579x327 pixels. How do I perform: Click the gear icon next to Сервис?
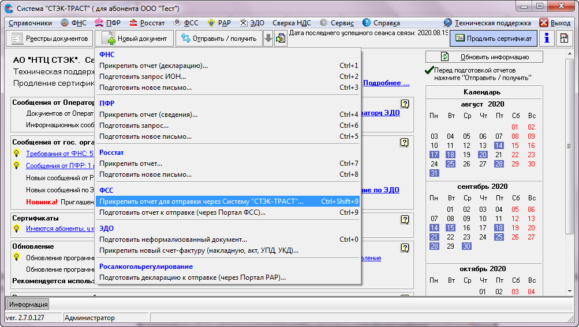[x=323, y=23]
